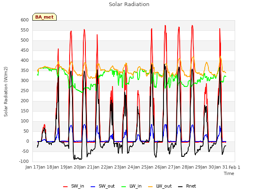
Task: Click the Jan 30 x-axis label
Action: (x=207, y=167)
